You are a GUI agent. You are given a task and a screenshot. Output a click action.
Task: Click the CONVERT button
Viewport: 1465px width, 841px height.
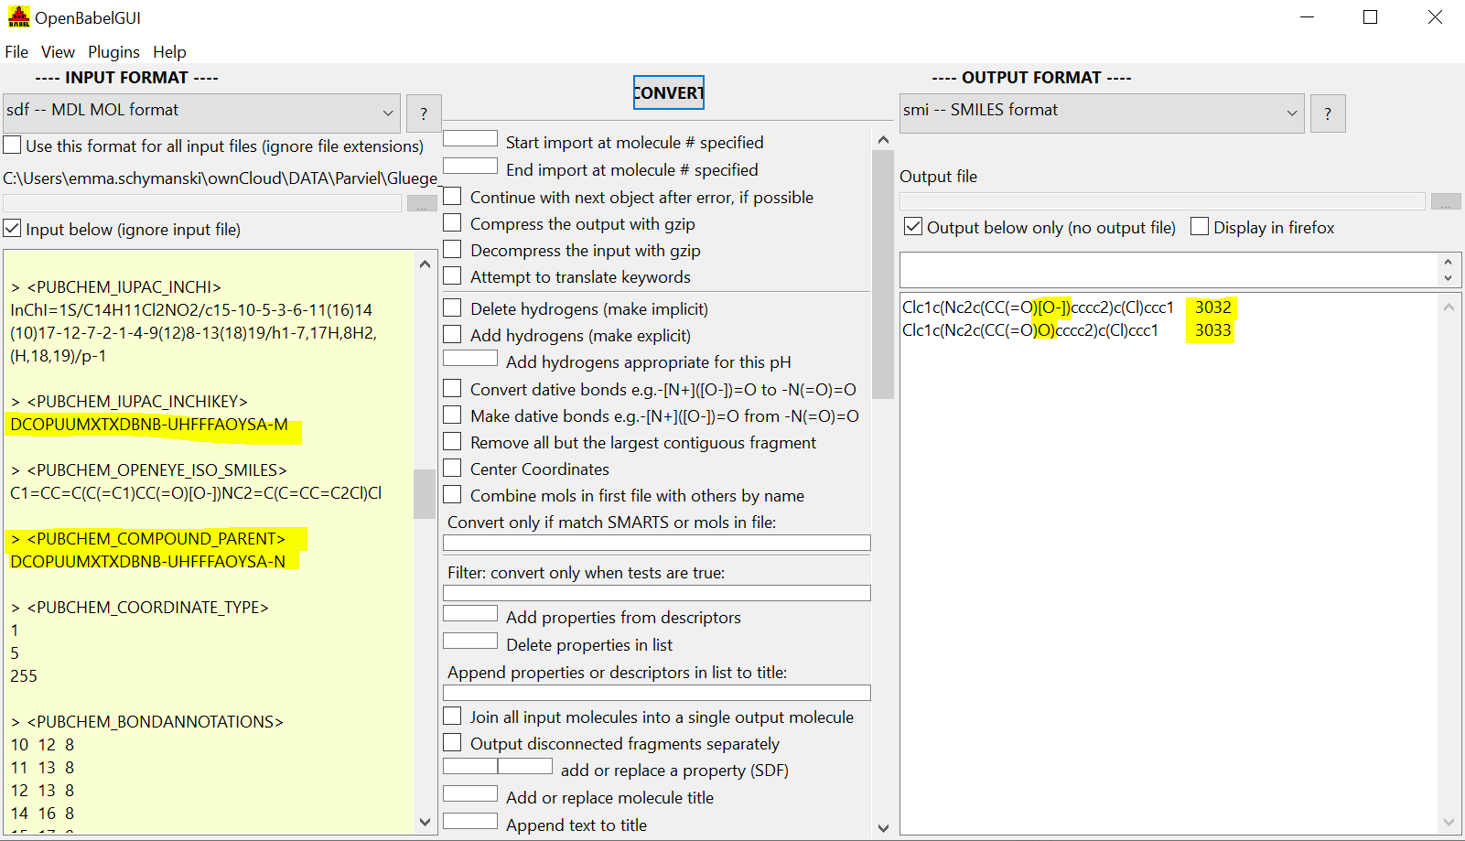[669, 92]
